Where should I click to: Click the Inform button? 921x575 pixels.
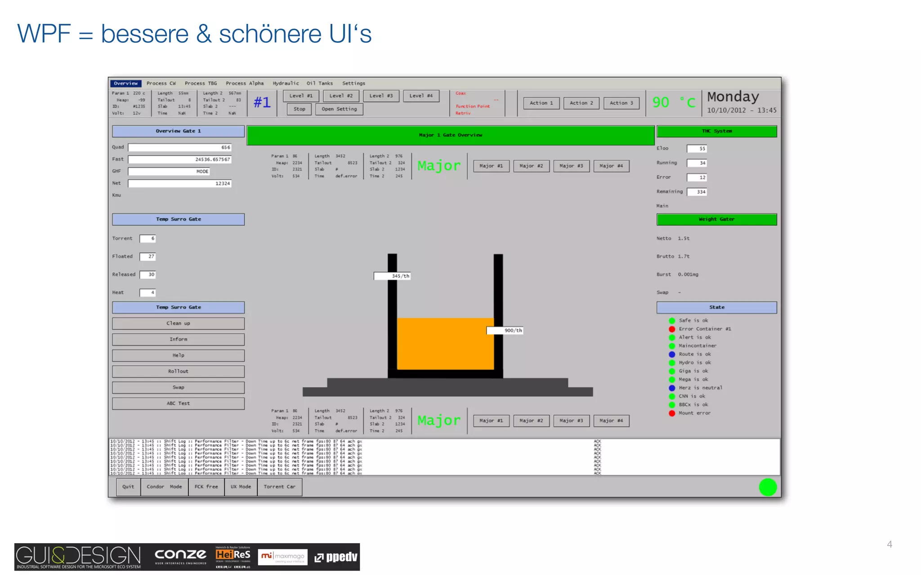178,340
